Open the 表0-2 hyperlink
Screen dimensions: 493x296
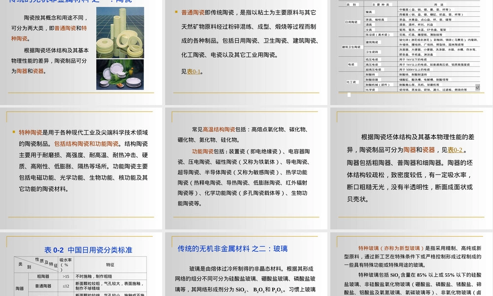(x=455, y=150)
